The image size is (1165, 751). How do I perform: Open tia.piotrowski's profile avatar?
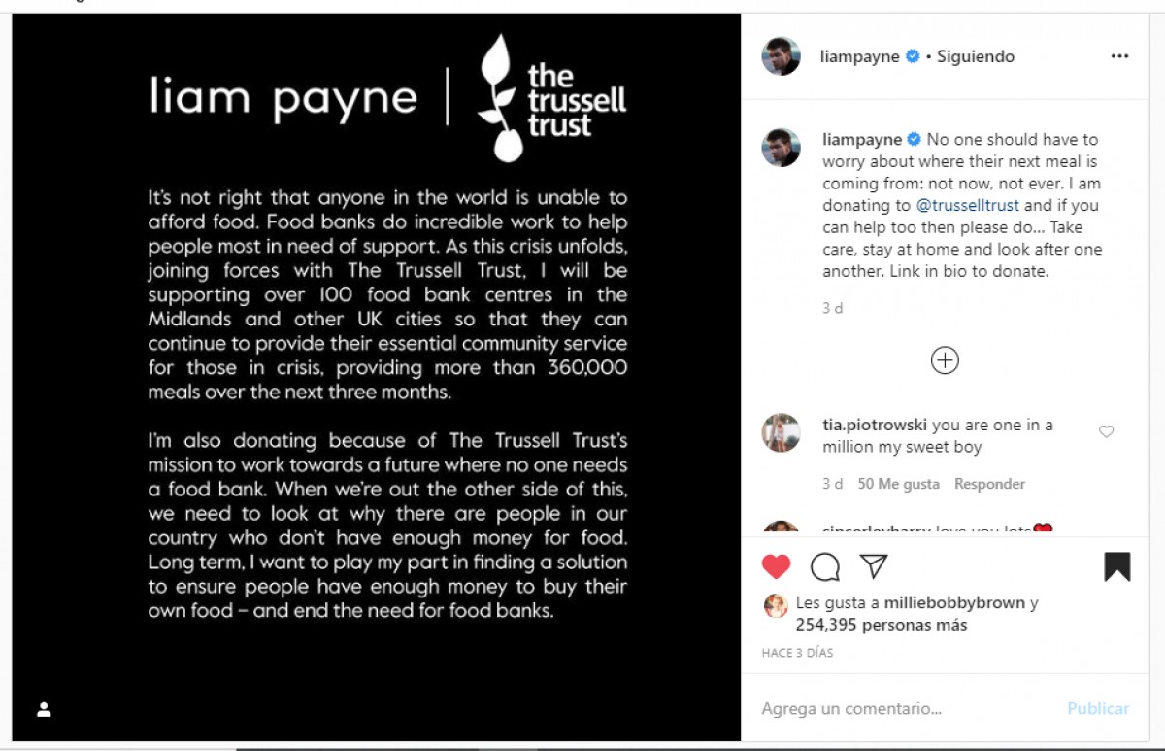(781, 433)
